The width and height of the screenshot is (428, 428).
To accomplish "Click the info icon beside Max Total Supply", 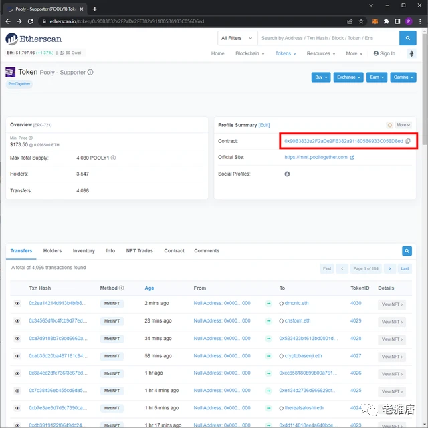I will [x=113, y=158].
